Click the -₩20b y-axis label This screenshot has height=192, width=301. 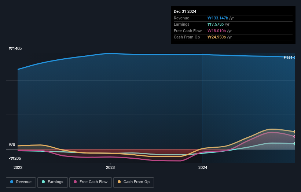(15, 158)
